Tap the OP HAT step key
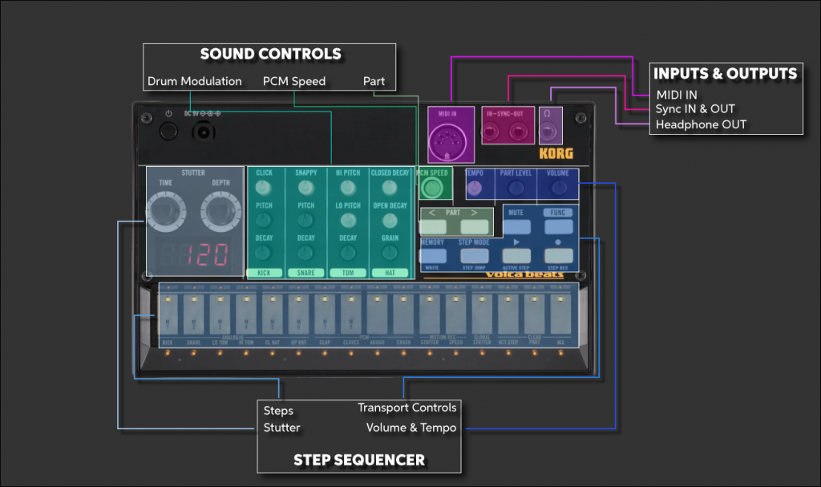Screen dimensions: 821x487 coord(298,315)
